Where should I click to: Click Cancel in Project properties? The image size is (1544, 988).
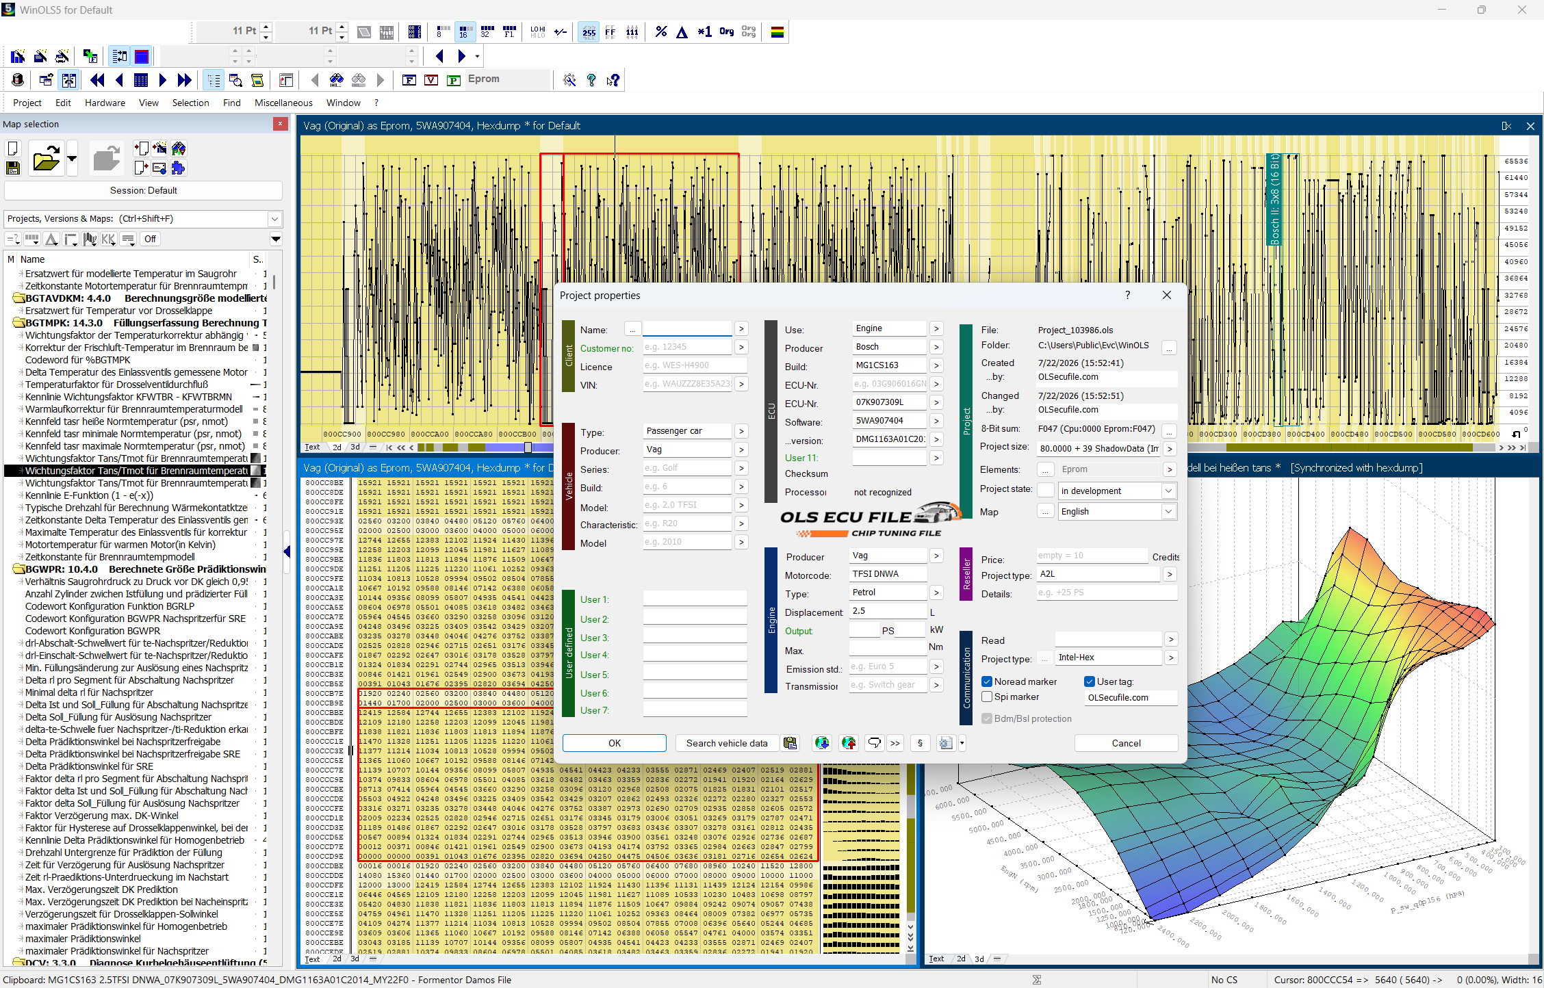tap(1126, 743)
